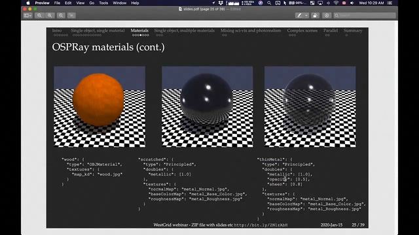Click the slide title 'OSPRay materials (cont.)'
This screenshot has width=419, height=235.
pos(108,47)
